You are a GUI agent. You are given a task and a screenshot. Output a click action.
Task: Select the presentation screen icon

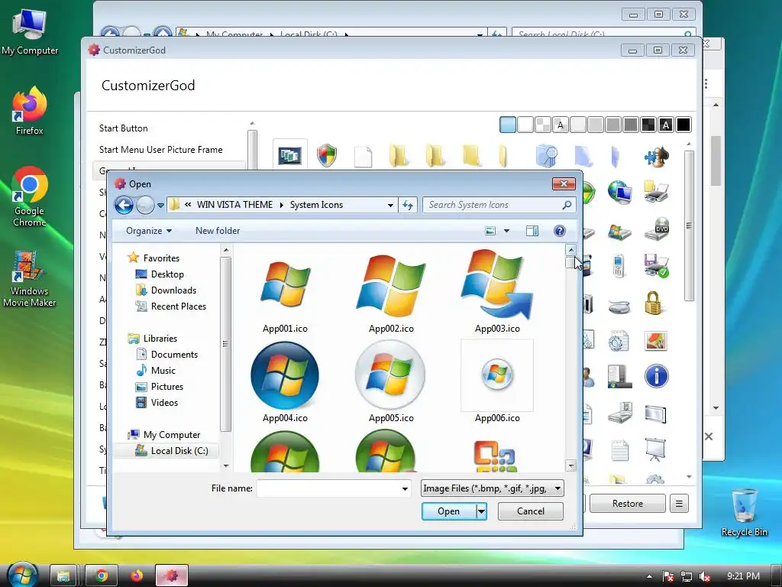[x=655, y=449]
